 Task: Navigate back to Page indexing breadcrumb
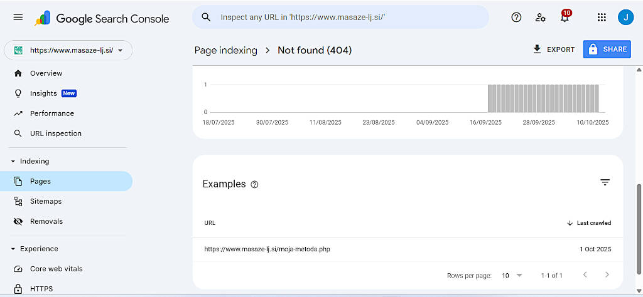[225, 50]
